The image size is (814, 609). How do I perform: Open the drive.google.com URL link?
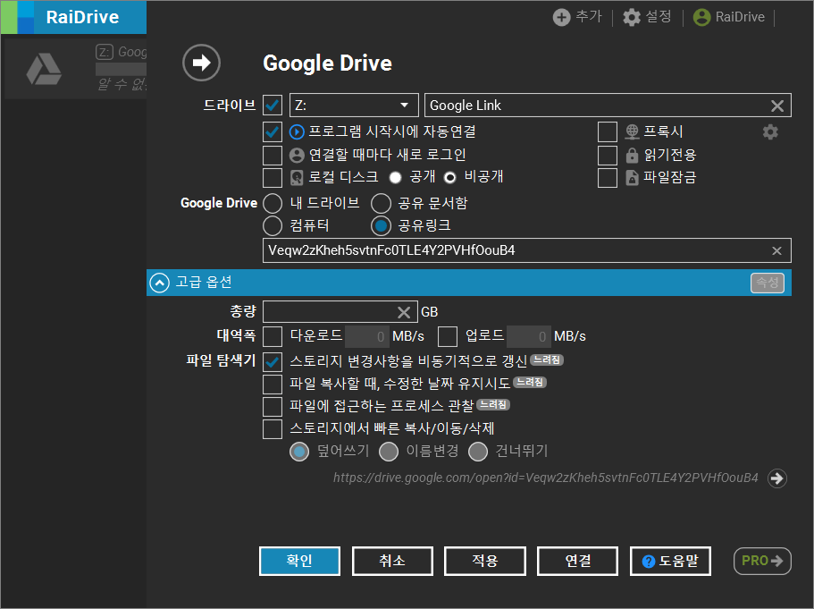coord(546,478)
